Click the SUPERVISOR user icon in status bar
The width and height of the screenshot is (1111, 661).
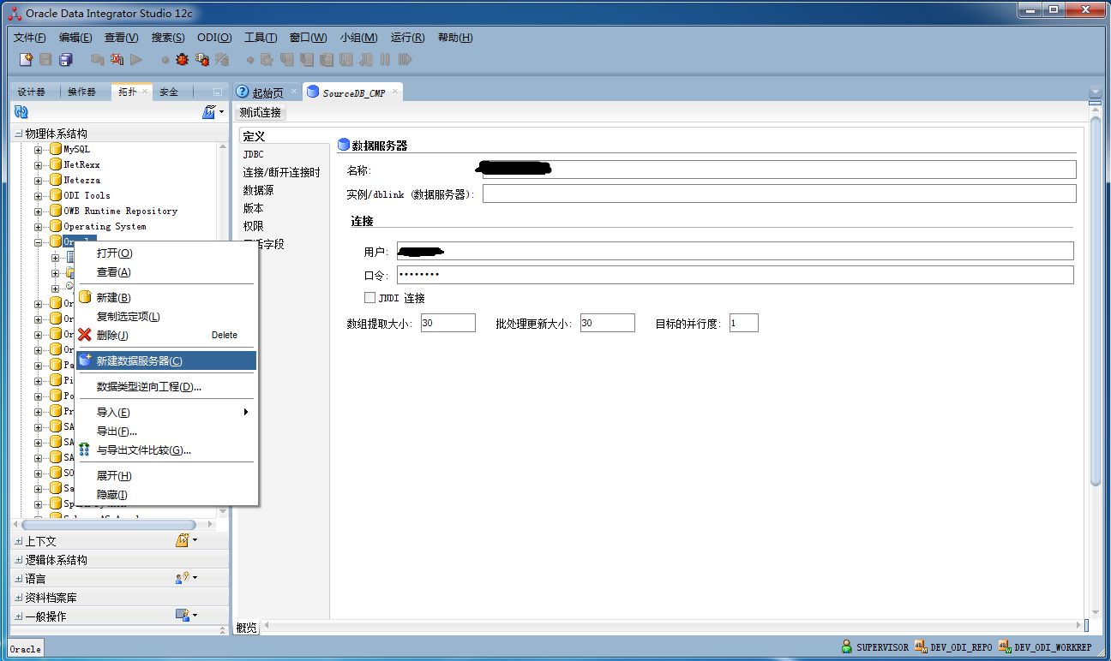pyautogui.click(x=847, y=647)
